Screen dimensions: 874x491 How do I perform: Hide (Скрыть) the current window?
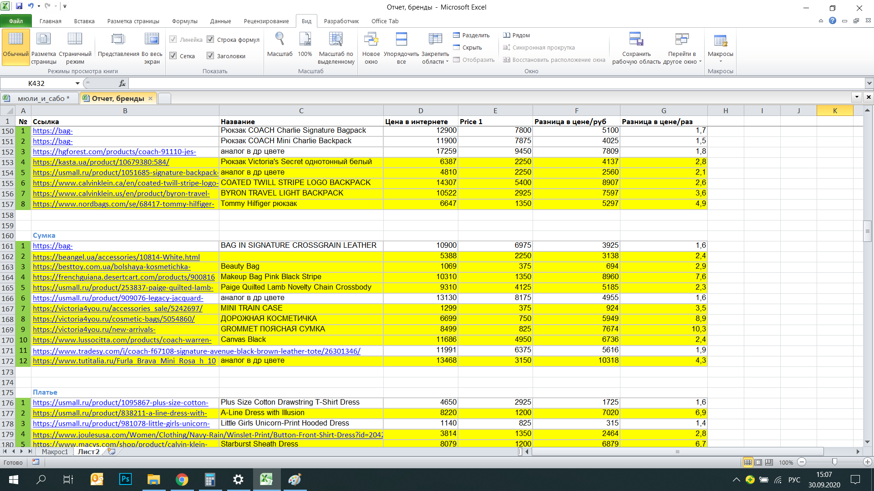coord(467,48)
